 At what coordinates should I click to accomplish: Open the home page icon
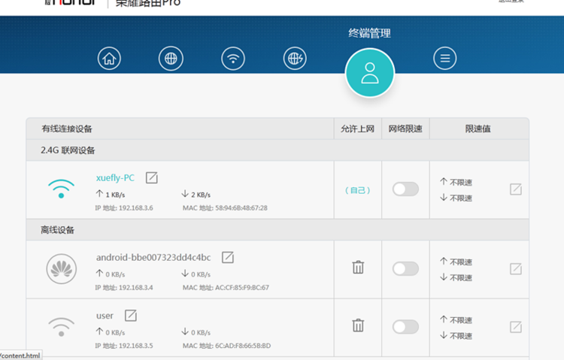(x=109, y=58)
